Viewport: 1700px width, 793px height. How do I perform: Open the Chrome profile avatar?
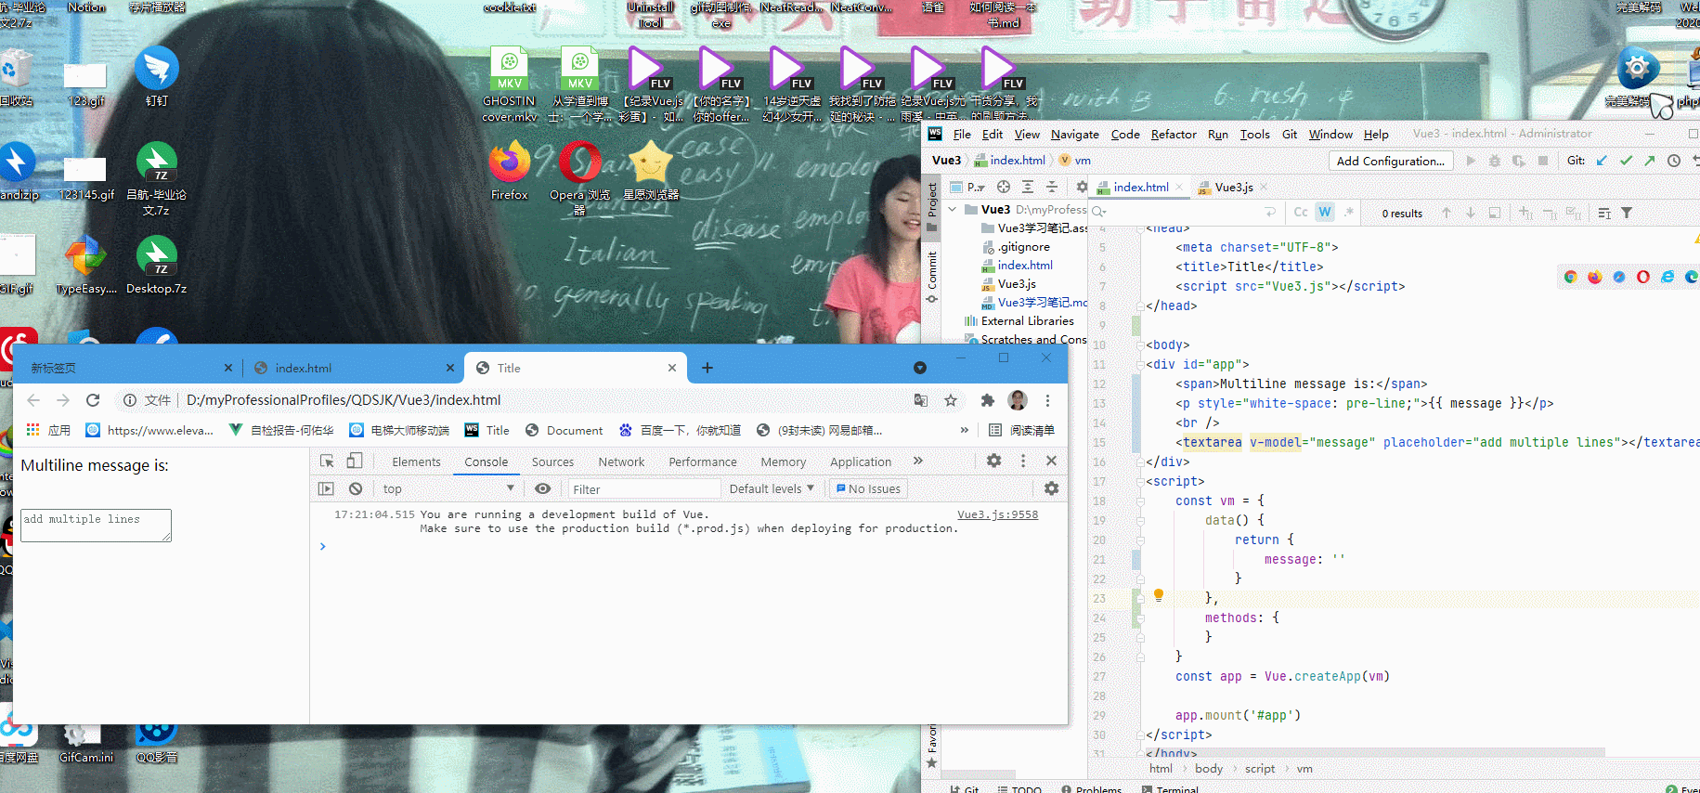point(1018,400)
